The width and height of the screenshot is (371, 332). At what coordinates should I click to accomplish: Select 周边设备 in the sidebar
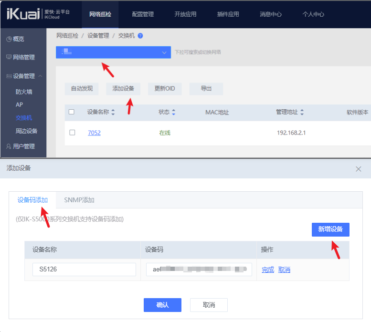[27, 131]
